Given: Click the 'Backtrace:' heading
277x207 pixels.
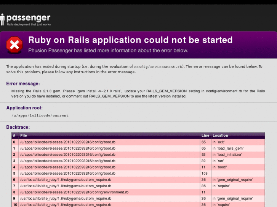Looking at the screenshot, I should 18,127.
